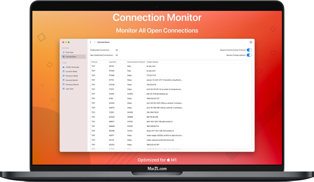
Task: Click foreign address 172.67.71.9
Action: click(x=151, y=75)
